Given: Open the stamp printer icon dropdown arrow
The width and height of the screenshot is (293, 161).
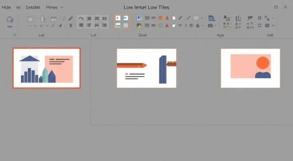Looking at the screenshot, I should tap(202, 25).
